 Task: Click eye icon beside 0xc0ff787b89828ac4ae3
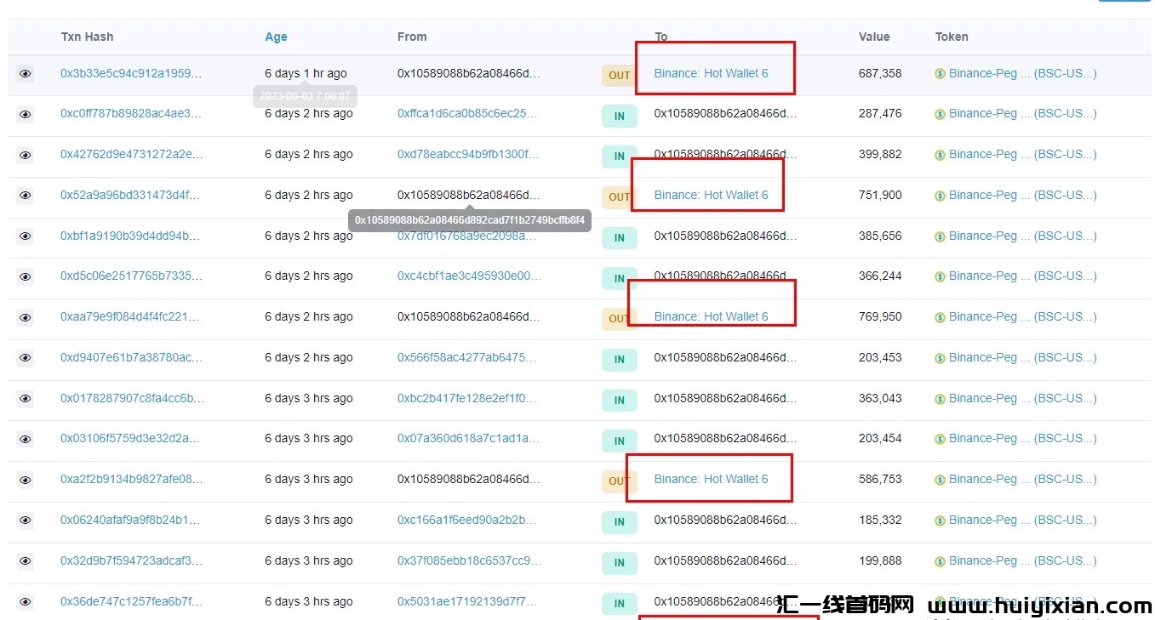pyautogui.click(x=26, y=114)
